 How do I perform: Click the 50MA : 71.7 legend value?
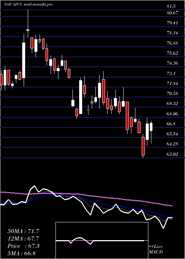click(x=23, y=231)
